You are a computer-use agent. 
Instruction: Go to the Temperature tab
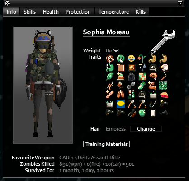pos(113,12)
